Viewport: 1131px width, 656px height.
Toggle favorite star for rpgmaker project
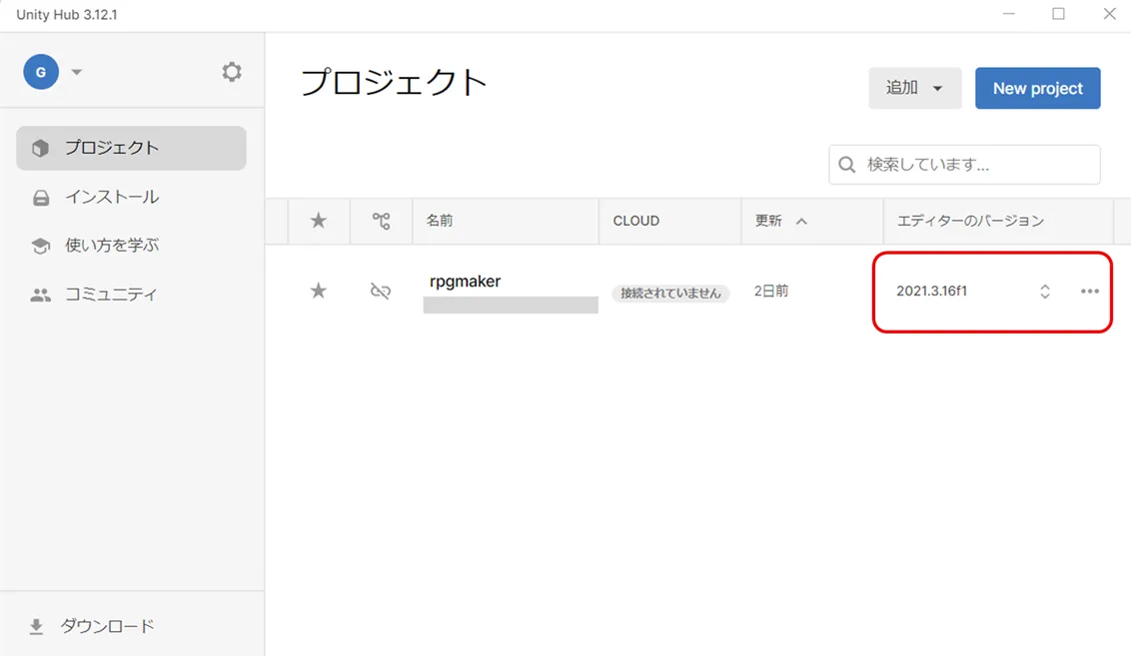tap(319, 291)
